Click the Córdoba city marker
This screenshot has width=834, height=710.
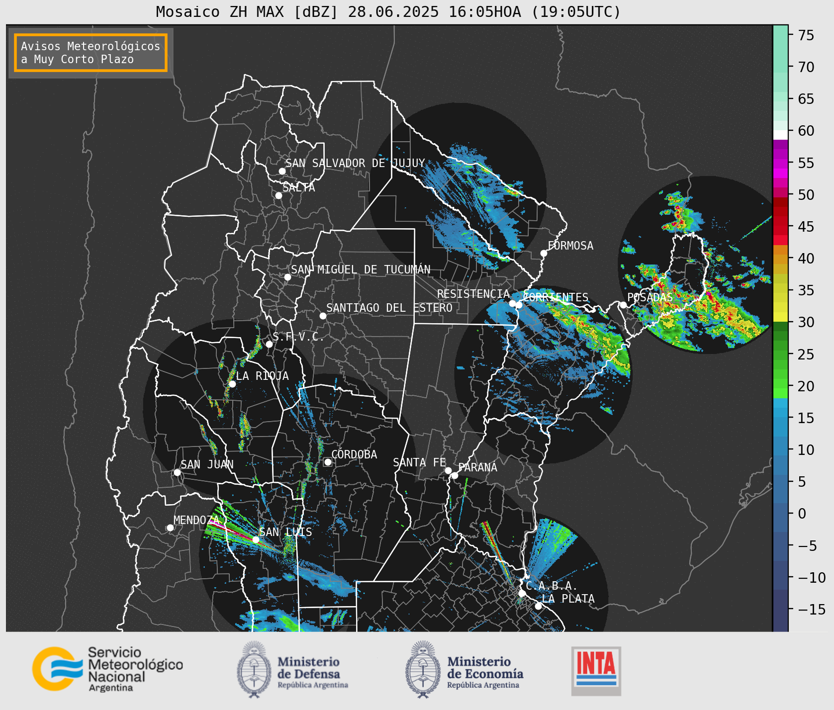[328, 462]
